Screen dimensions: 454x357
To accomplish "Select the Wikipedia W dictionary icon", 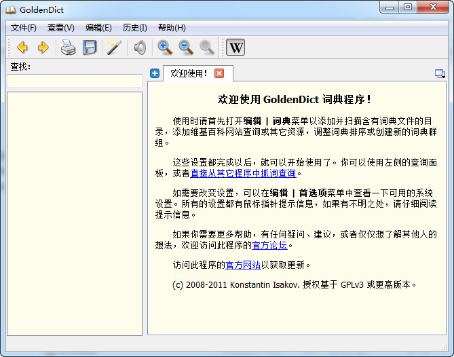I will point(235,48).
